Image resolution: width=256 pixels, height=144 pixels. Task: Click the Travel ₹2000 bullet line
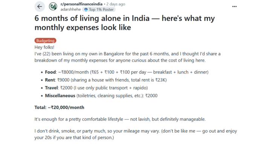[96, 88]
